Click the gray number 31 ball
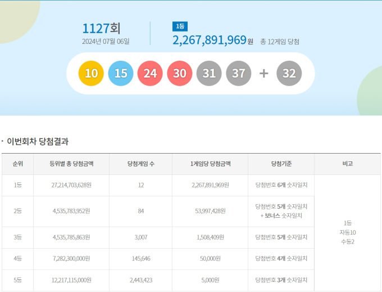The width and height of the screenshot is (382, 292). click(209, 73)
